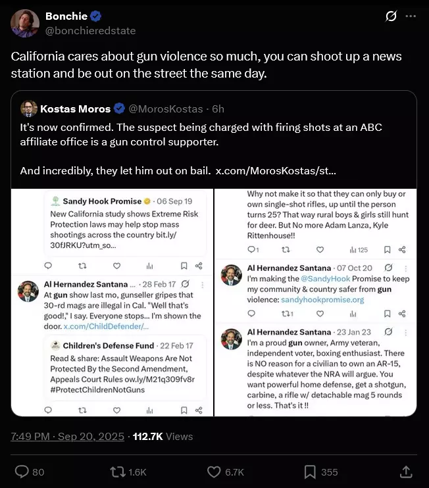The width and height of the screenshot is (429, 488).
Task: Open left screenshot with Sandy Hook Promise tweet
Action: [x=113, y=302]
